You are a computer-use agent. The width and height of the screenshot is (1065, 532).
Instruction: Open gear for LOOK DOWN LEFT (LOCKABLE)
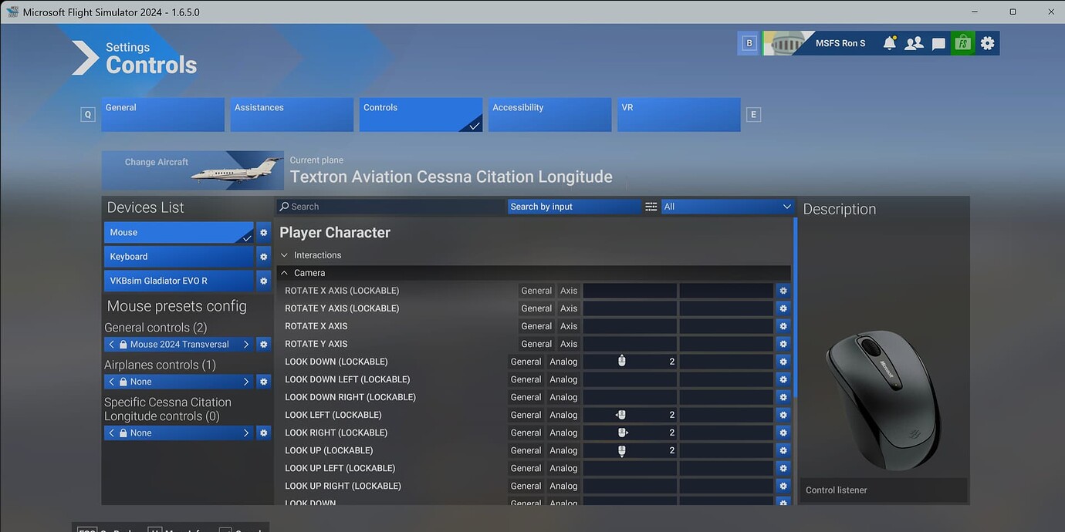click(783, 379)
